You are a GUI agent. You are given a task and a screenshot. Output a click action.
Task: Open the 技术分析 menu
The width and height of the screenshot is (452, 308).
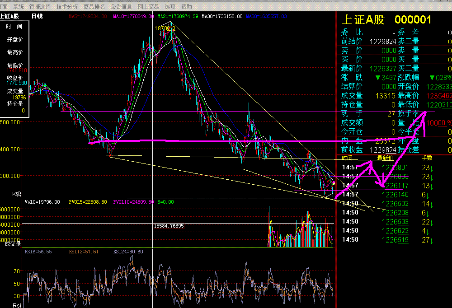[x=67, y=7]
